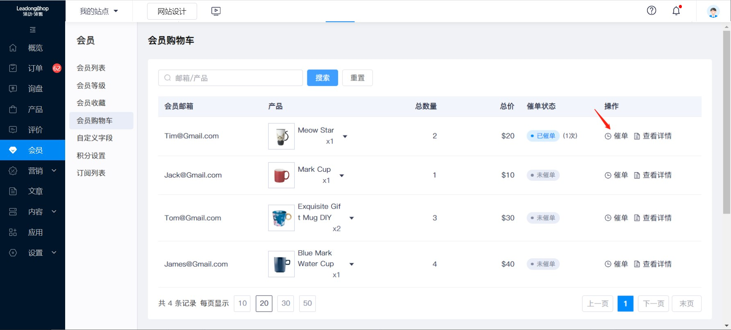Click 催单 reminder for Tom@Gmail.com
This screenshot has height=330, width=731.
point(616,218)
